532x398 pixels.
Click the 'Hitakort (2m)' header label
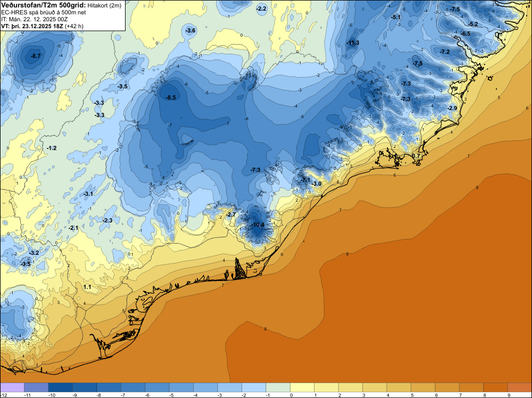[x=104, y=5]
